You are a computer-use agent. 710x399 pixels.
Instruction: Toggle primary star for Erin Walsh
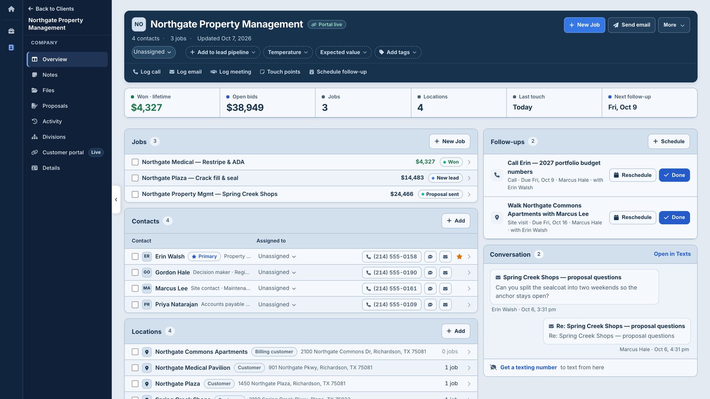click(459, 257)
